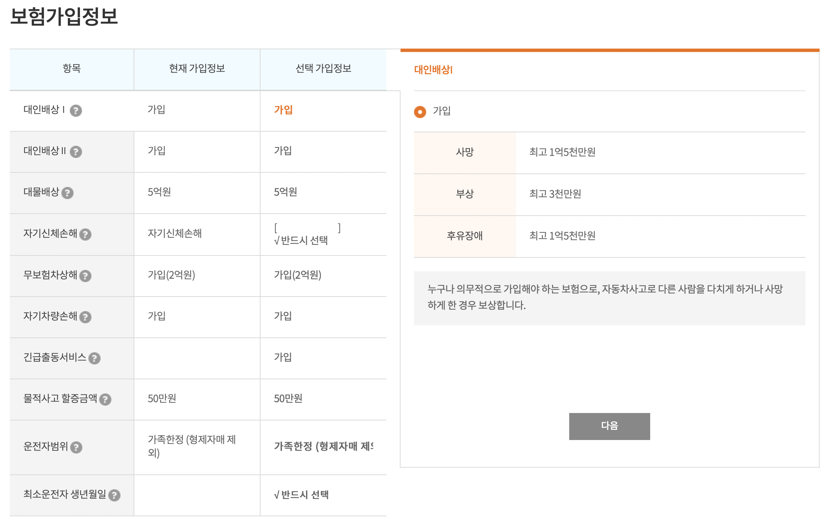Click 가입 for 긴급출동서비스 selection

click(x=283, y=357)
